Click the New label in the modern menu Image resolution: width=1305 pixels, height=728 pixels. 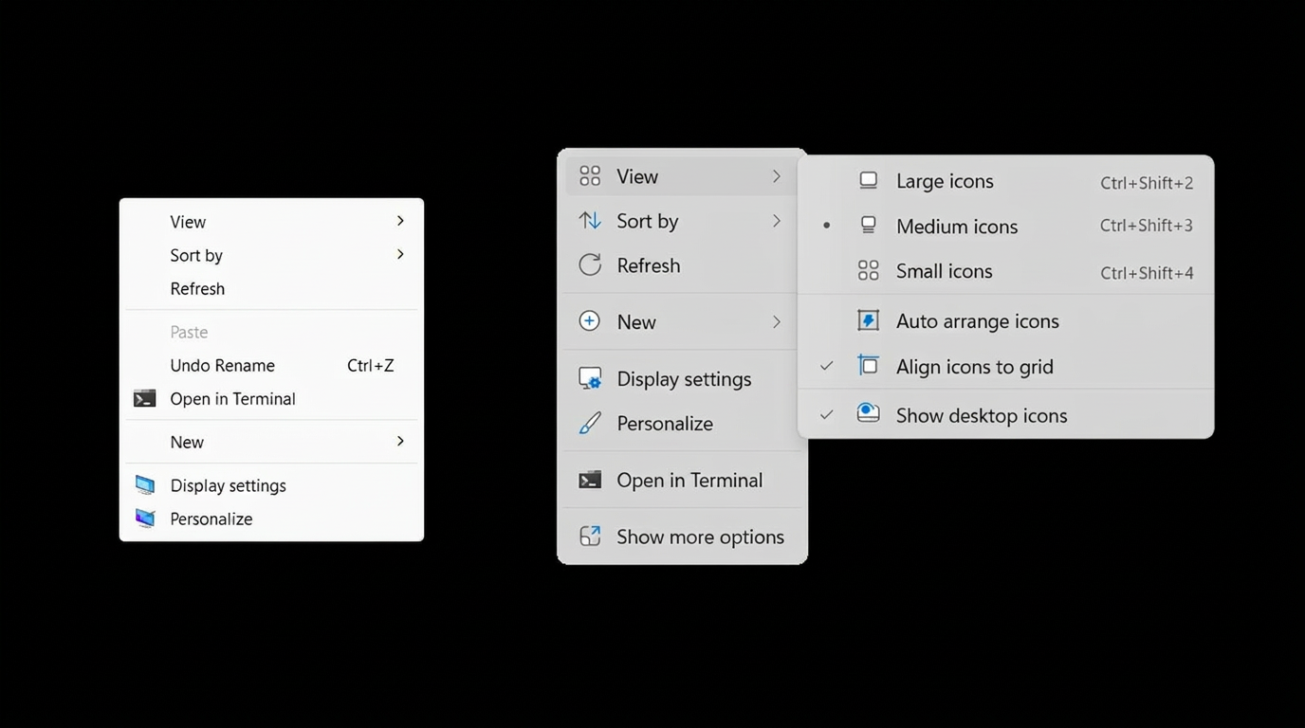click(636, 322)
